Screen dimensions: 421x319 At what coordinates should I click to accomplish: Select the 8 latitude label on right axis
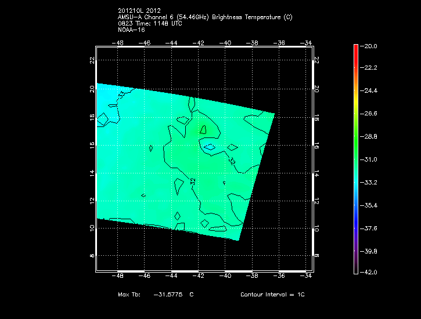316,255
